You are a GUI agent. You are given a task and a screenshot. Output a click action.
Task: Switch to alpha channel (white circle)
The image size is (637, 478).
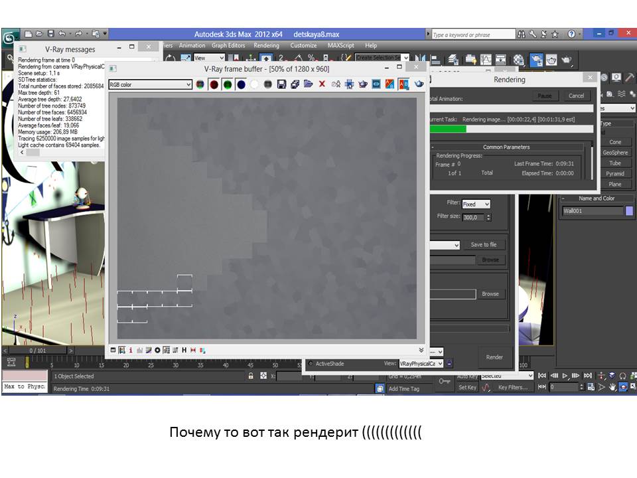click(254, 84)
